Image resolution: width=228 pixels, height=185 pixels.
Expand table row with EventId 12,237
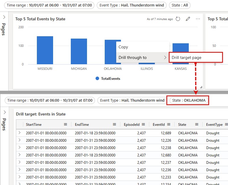[19, 162]
